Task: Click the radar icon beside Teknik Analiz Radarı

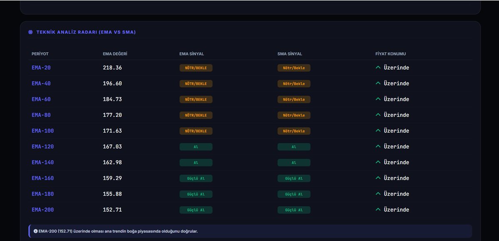Action: (x=30, y=32)
